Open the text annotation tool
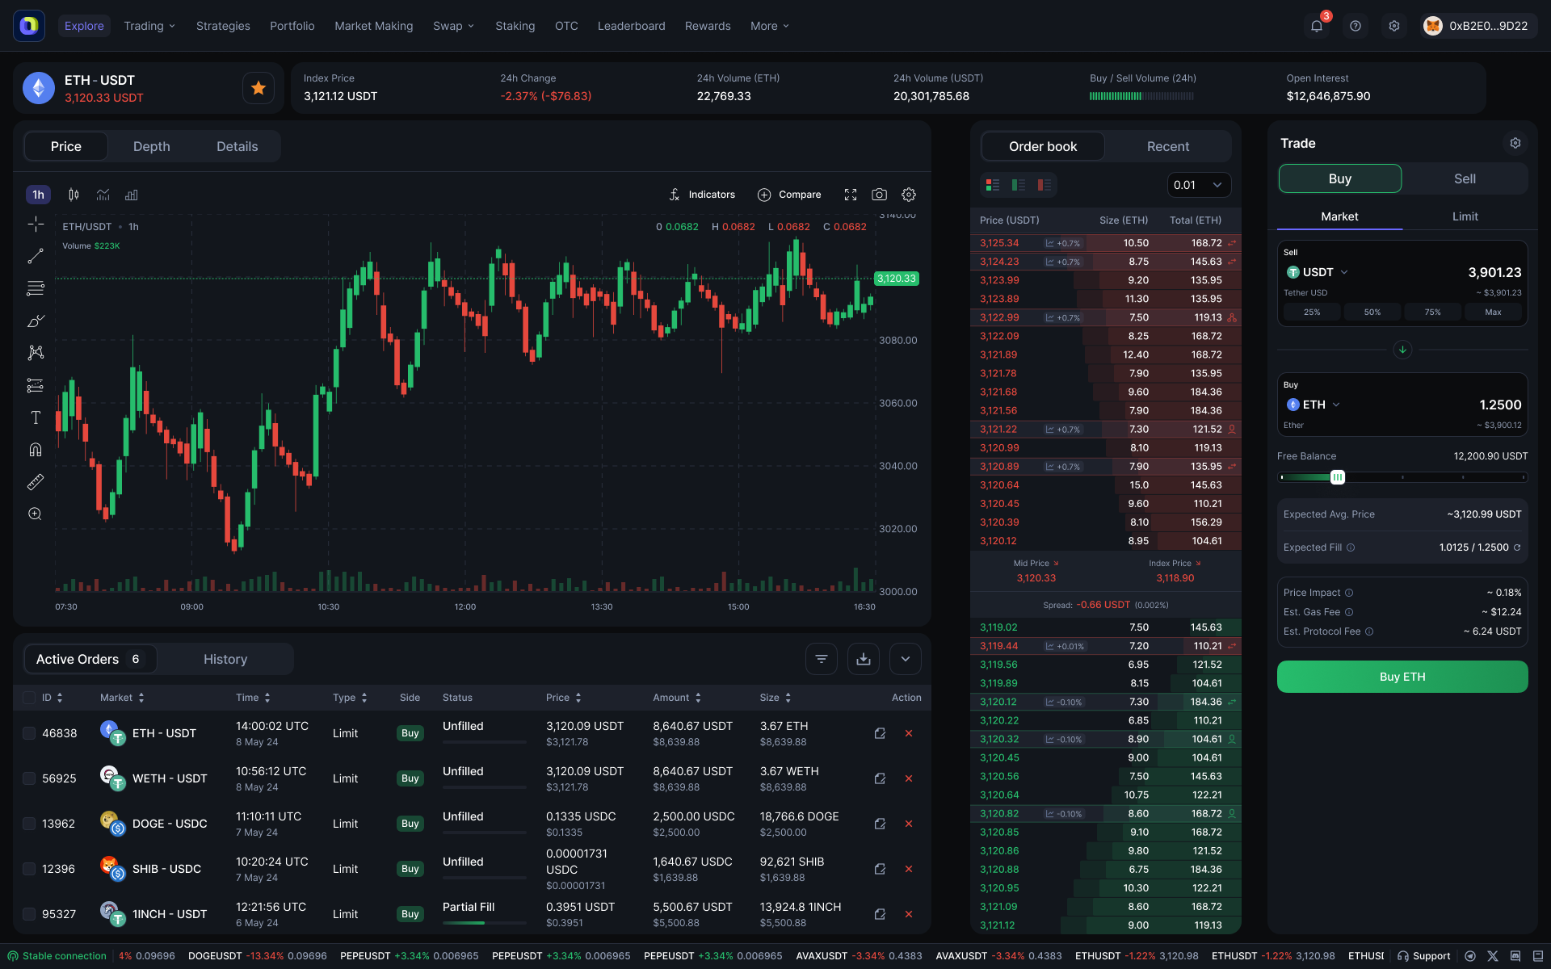1551x969 pixels. click(36, 417)
